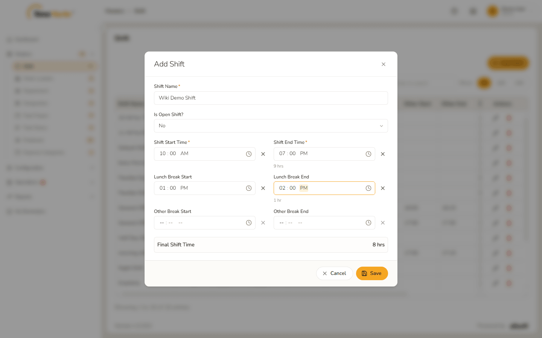Clear the Shift End Time value
Image resolution: width=542 pixels, height=338 pixels.
point(383,154)
